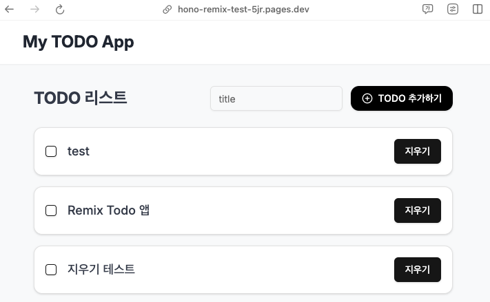Screen dimensions: 490x302
Task: Delete the 'test' todo with 지우기
Action: 418,151
